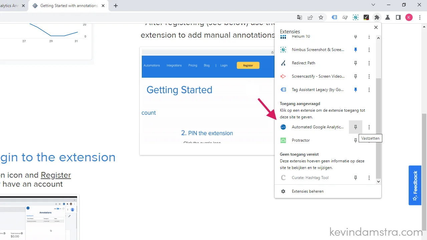427x240 pixels.
Task: Close the Getting Started with annotations tab
Action: pos(103,6)
